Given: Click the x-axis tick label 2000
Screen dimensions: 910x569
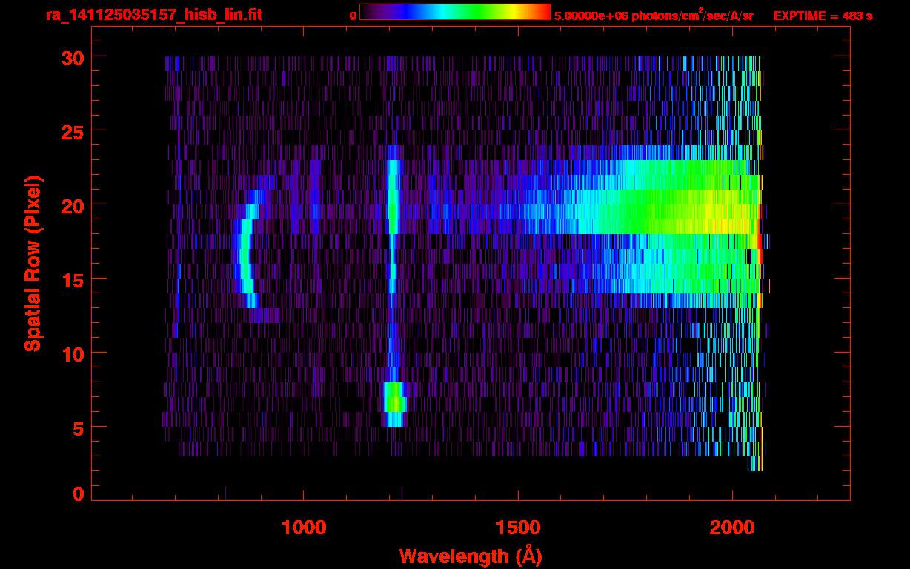Looking at the screenshot, I should (732, 528).
